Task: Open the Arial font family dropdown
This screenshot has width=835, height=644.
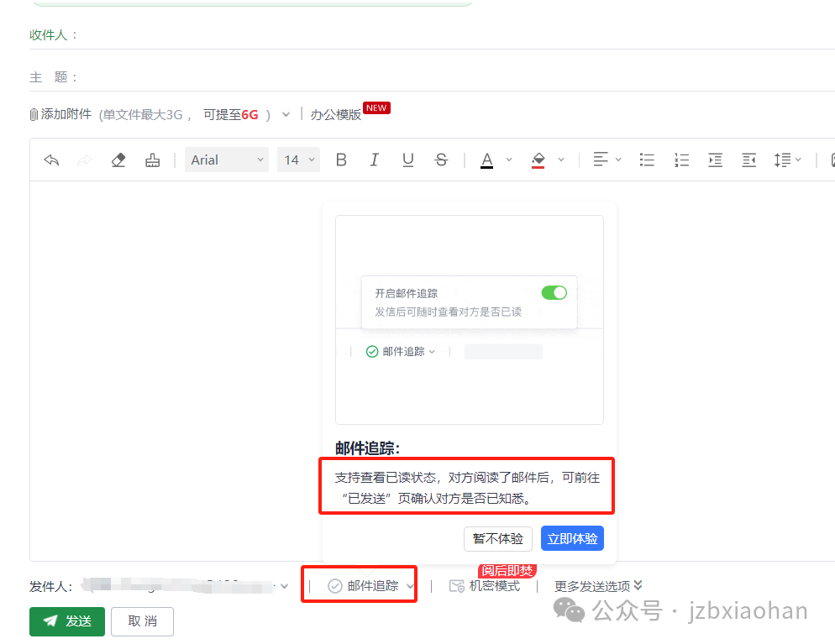Action: (x=227, y=160)
